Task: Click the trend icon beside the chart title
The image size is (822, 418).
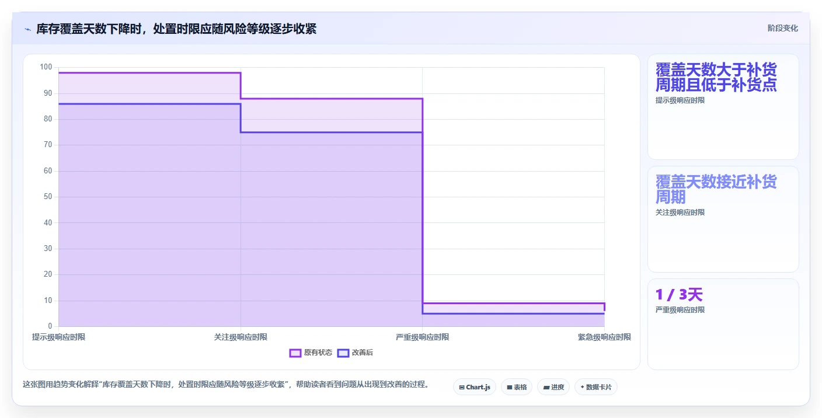Action: (27, 29)
